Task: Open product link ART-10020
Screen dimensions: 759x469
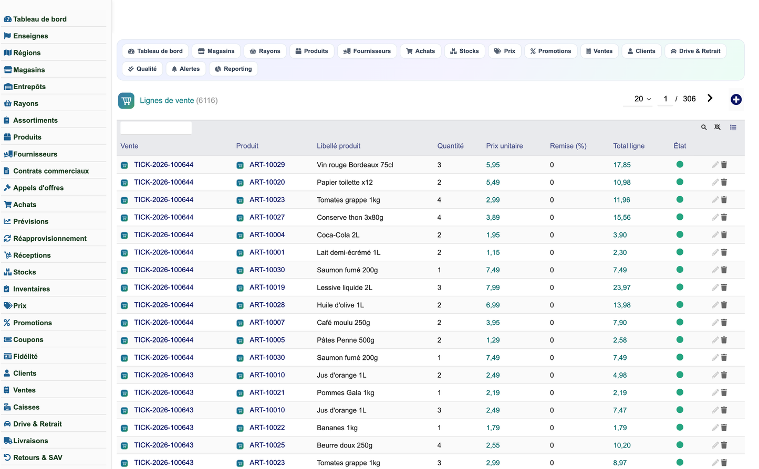Action: (x=267, y=182)
